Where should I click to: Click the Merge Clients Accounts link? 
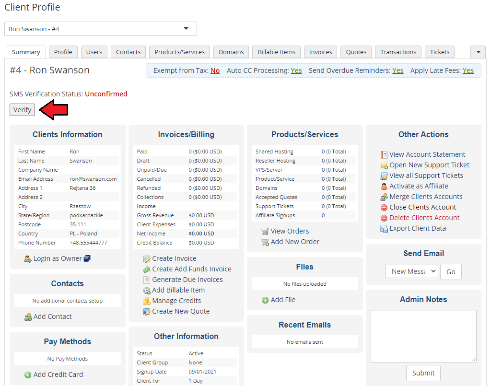click(x=426, y=197)
